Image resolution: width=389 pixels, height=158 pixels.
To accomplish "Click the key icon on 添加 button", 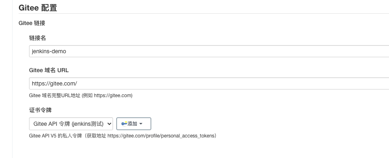I will 124,124.
